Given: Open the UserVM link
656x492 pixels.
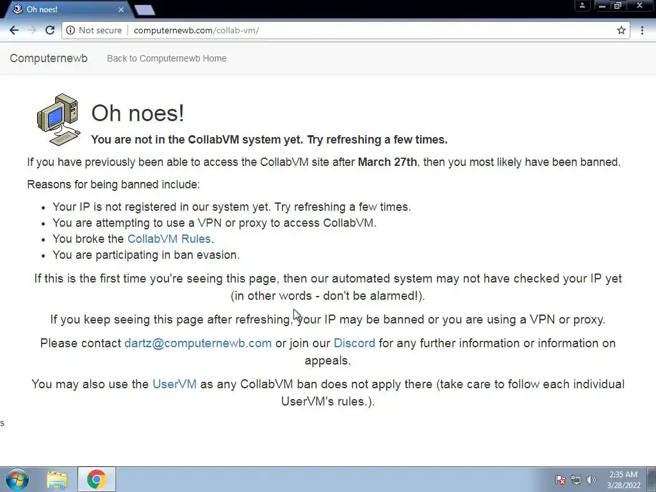Looking at the screenshot, I should point(174,384).
